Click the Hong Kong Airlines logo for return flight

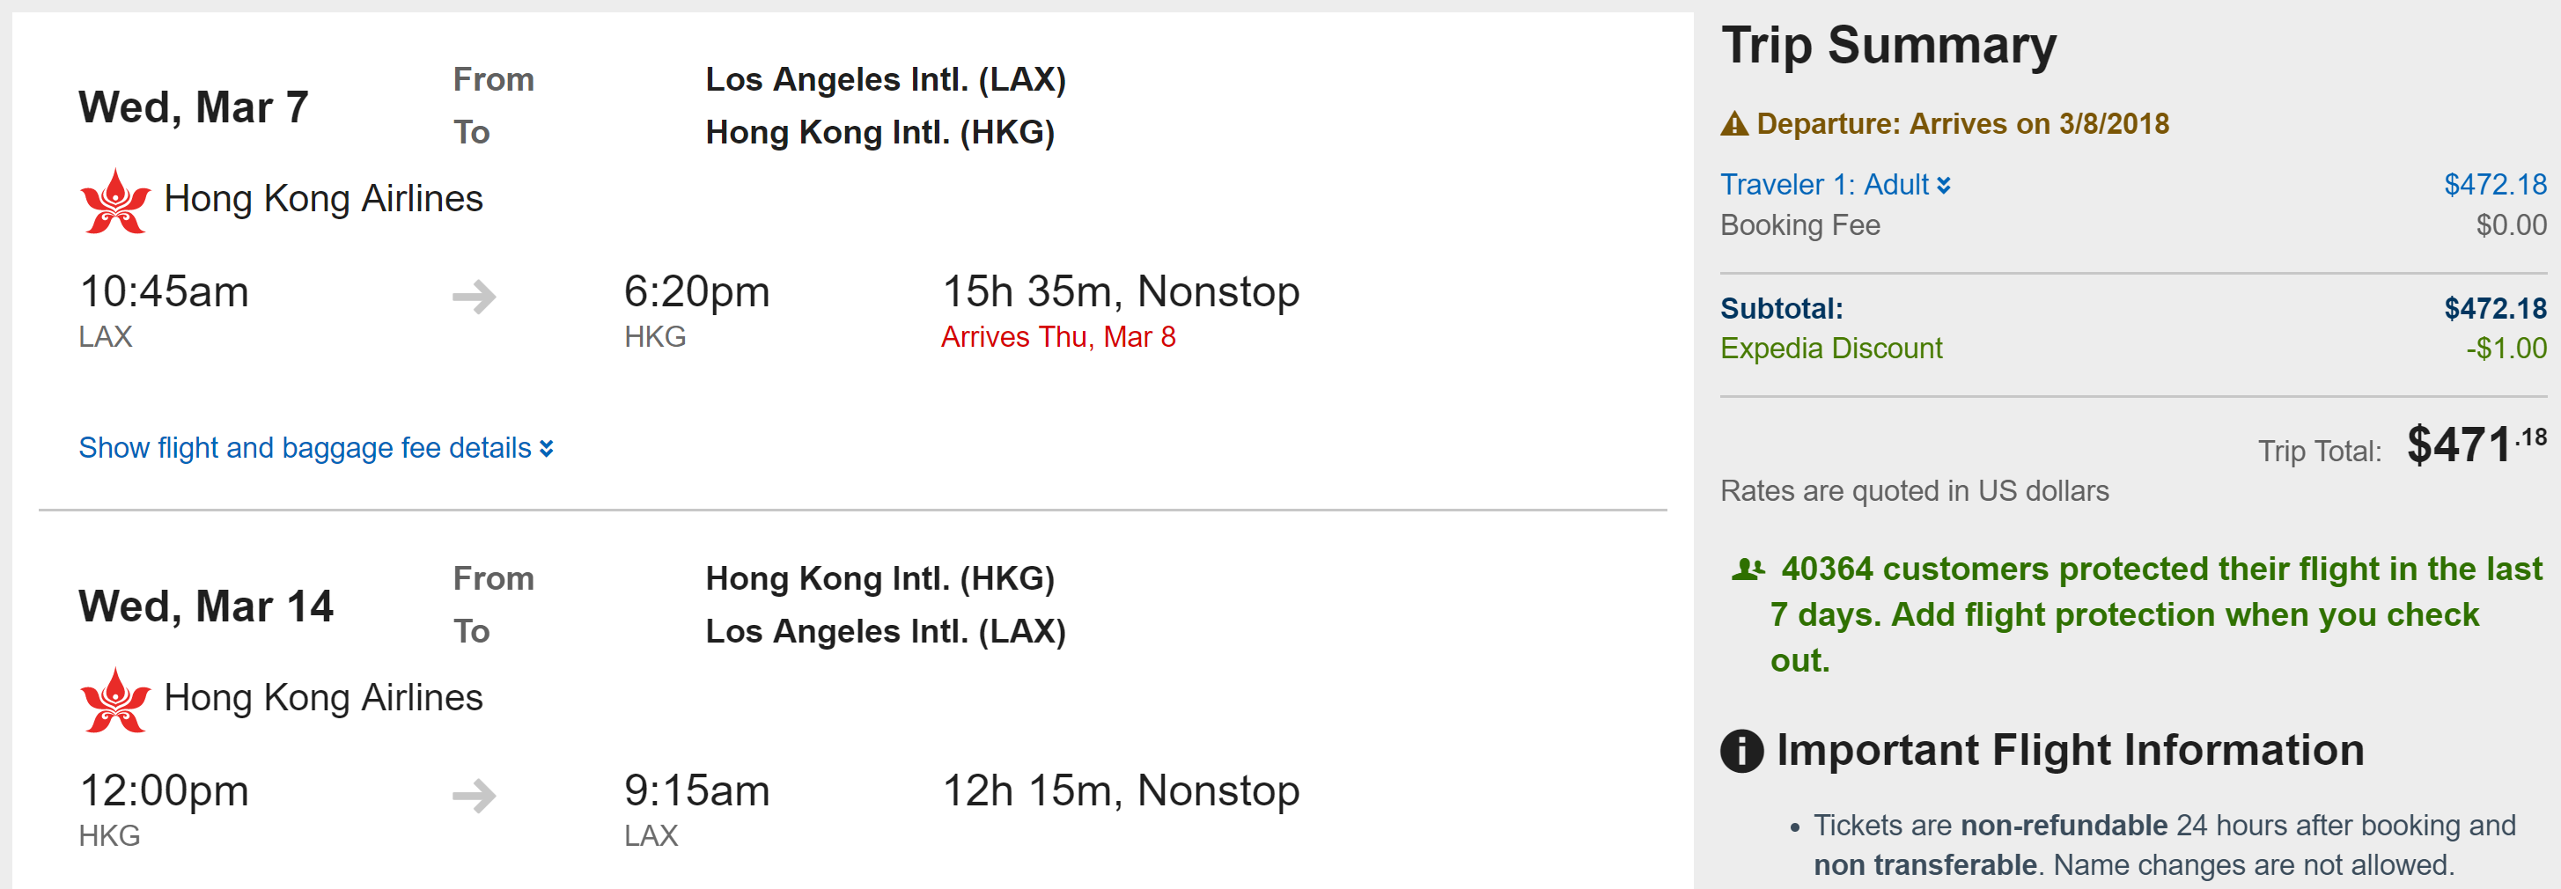click(x=115, y=700)
